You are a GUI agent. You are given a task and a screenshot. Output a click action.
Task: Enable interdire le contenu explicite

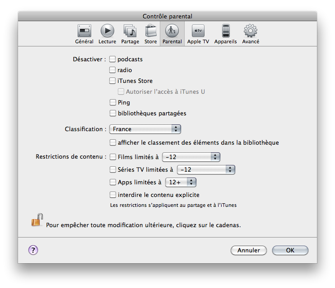pyautogui.click(x=113, y=195)
